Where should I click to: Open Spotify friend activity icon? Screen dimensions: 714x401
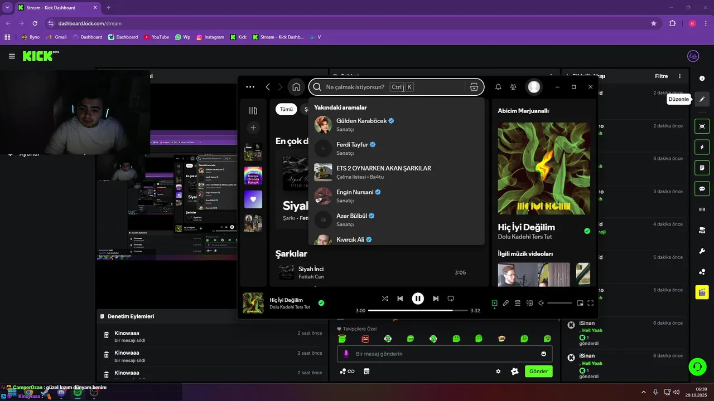point(513,87)
